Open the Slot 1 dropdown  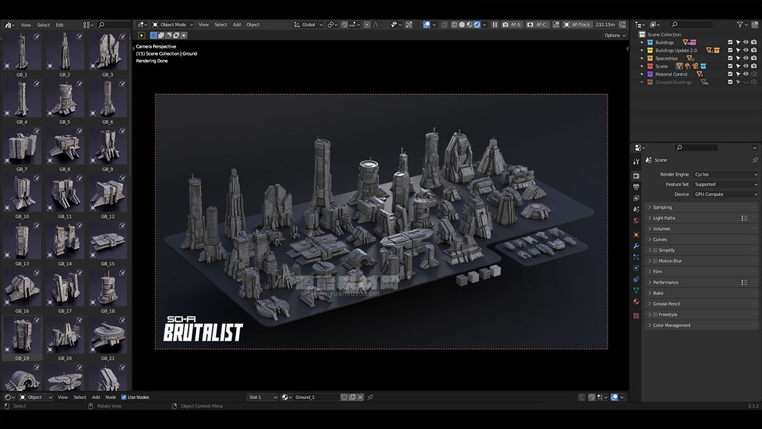(263, 397)
